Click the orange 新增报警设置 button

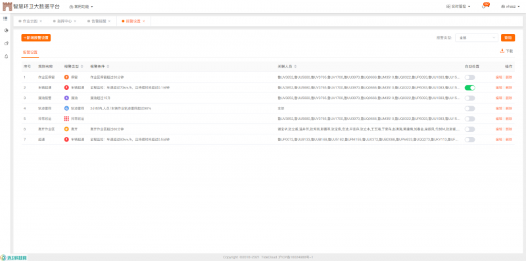pyautogui.click(x=36, y=38)
